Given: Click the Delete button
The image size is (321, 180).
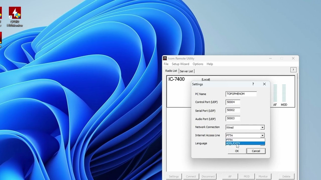Looking at the screenshot, I should (x=286, y=176).
